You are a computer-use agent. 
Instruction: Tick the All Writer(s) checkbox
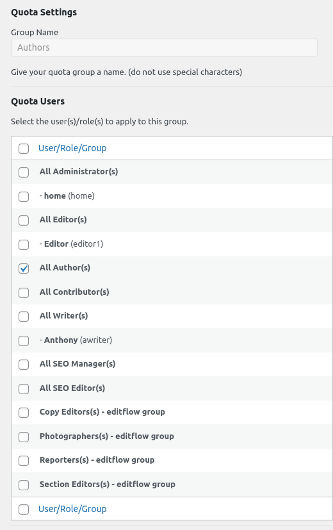24,317
